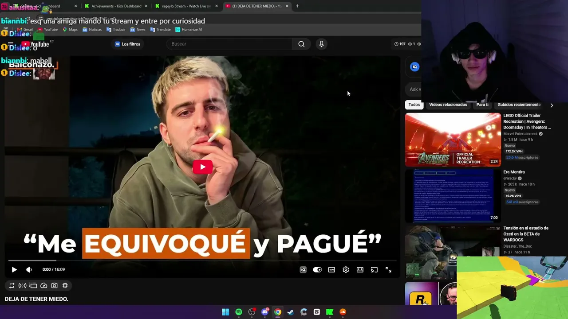
Task: Open Steam from the taskbar
Action: click(x=291, y=312)
